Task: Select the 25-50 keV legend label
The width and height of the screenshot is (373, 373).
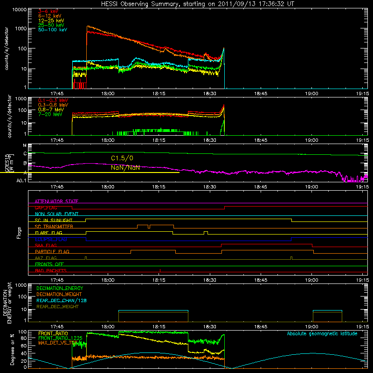Action: (51, 25)
